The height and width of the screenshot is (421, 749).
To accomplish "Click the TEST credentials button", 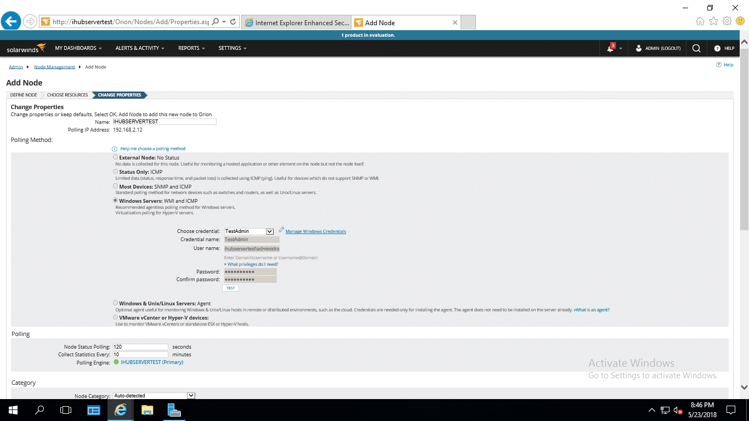I will (230, 288).
